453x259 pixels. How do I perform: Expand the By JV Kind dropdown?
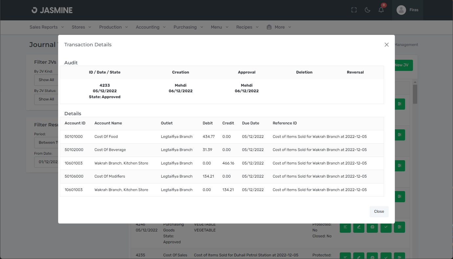(x=46, y=80)
